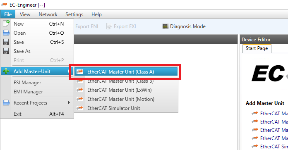288x150 pixels.
Task: Click the Export EXI toolbar icon
Action: click(x=109, y=26)
